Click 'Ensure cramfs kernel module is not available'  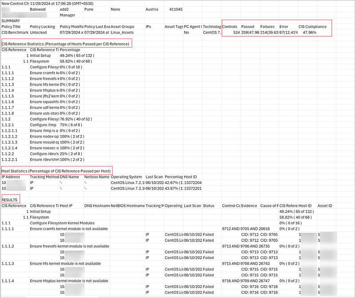[x=69, y=229]
